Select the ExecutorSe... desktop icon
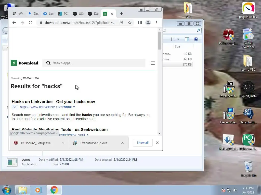261x195 pixels. click(x=228, y=116)
